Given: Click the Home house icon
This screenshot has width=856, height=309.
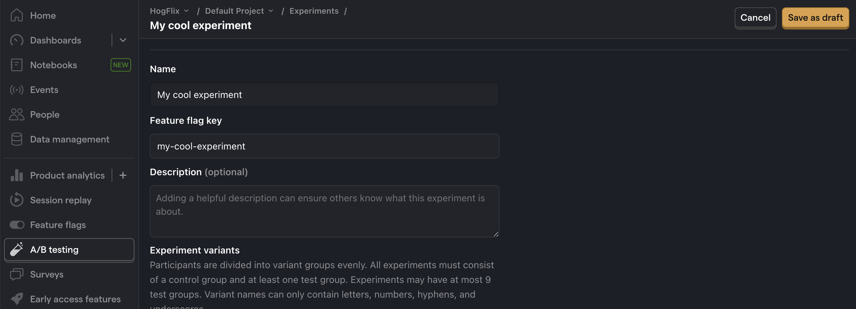Looking at the screenshot, I should point(17,15).
